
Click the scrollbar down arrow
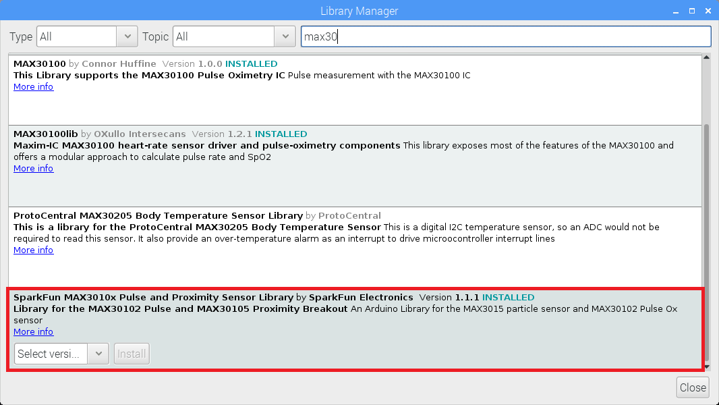tap(707, 367)
